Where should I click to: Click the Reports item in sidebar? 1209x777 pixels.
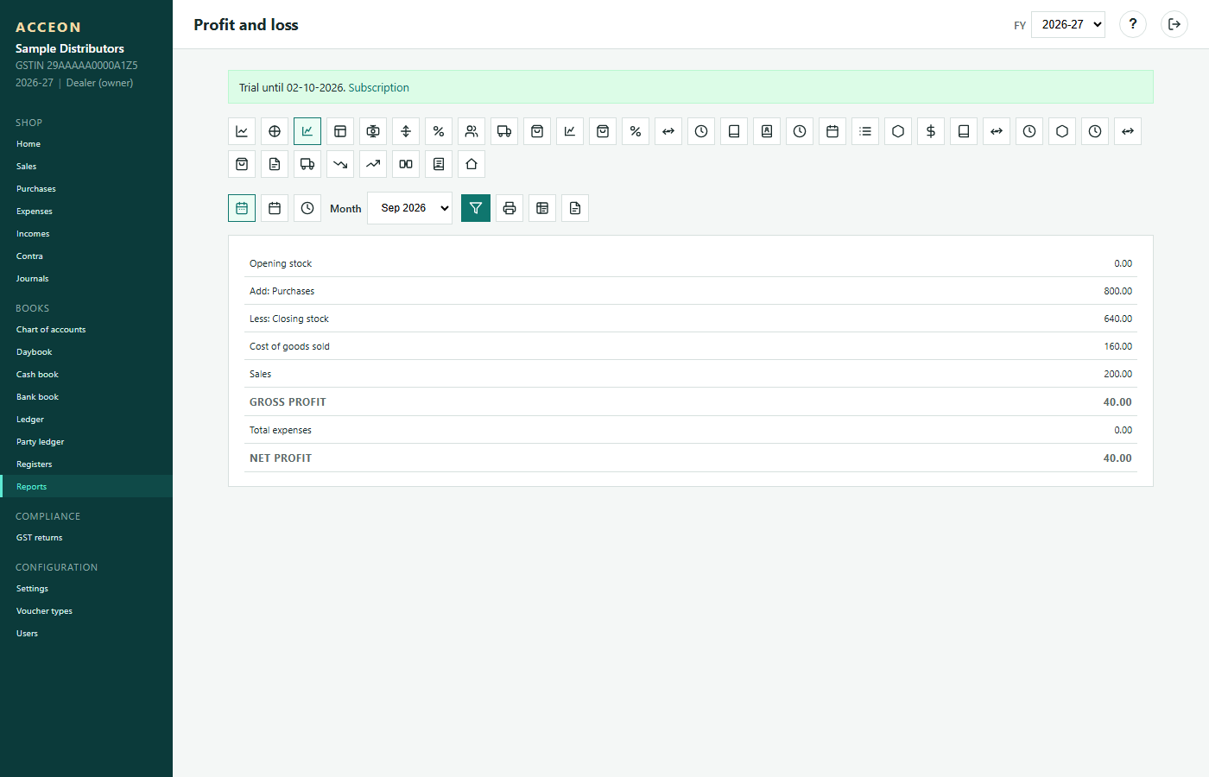click(x=86, y=486)
